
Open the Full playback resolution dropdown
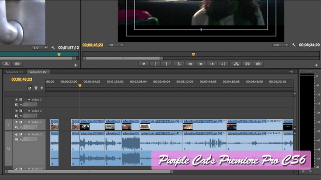(x=280, y=45)
